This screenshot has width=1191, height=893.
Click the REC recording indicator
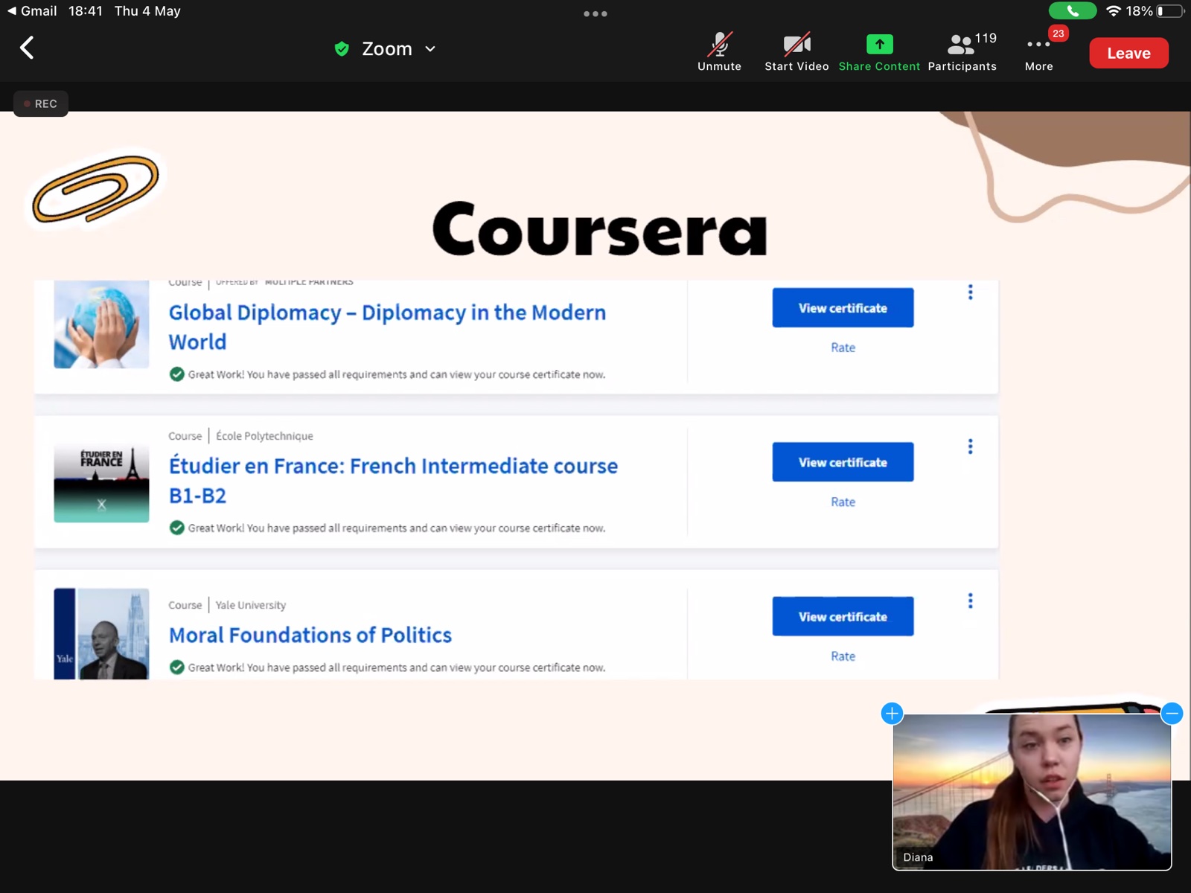coord(41,103)
